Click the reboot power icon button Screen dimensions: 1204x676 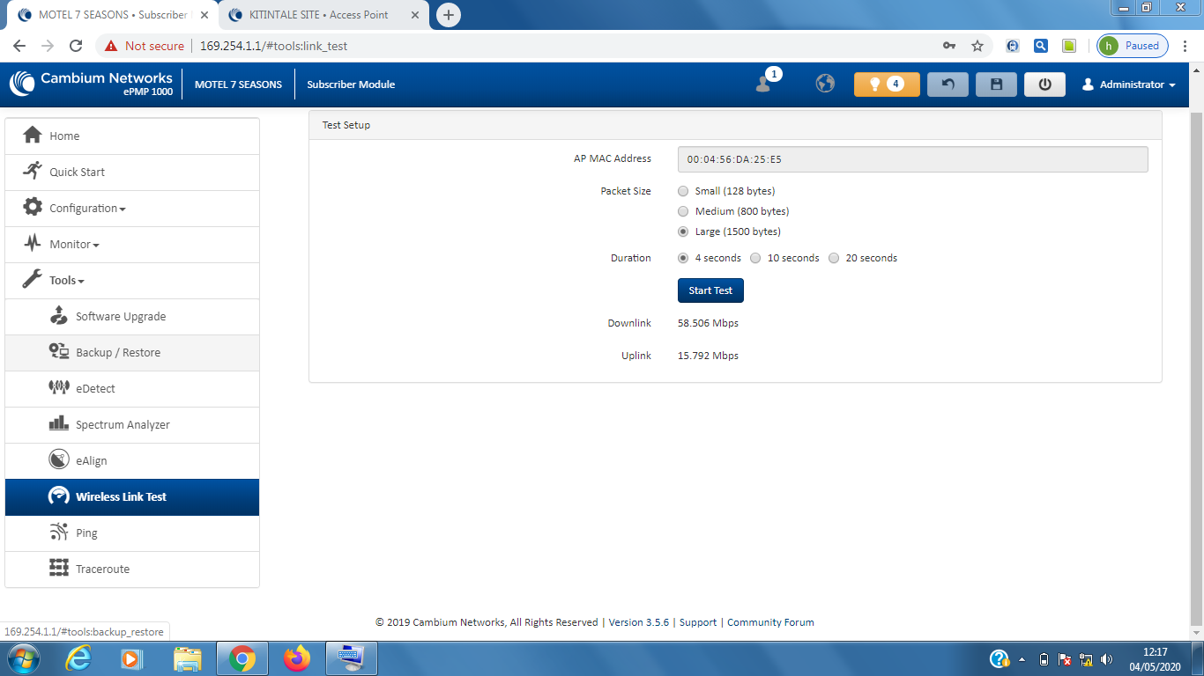point(1044,84)
